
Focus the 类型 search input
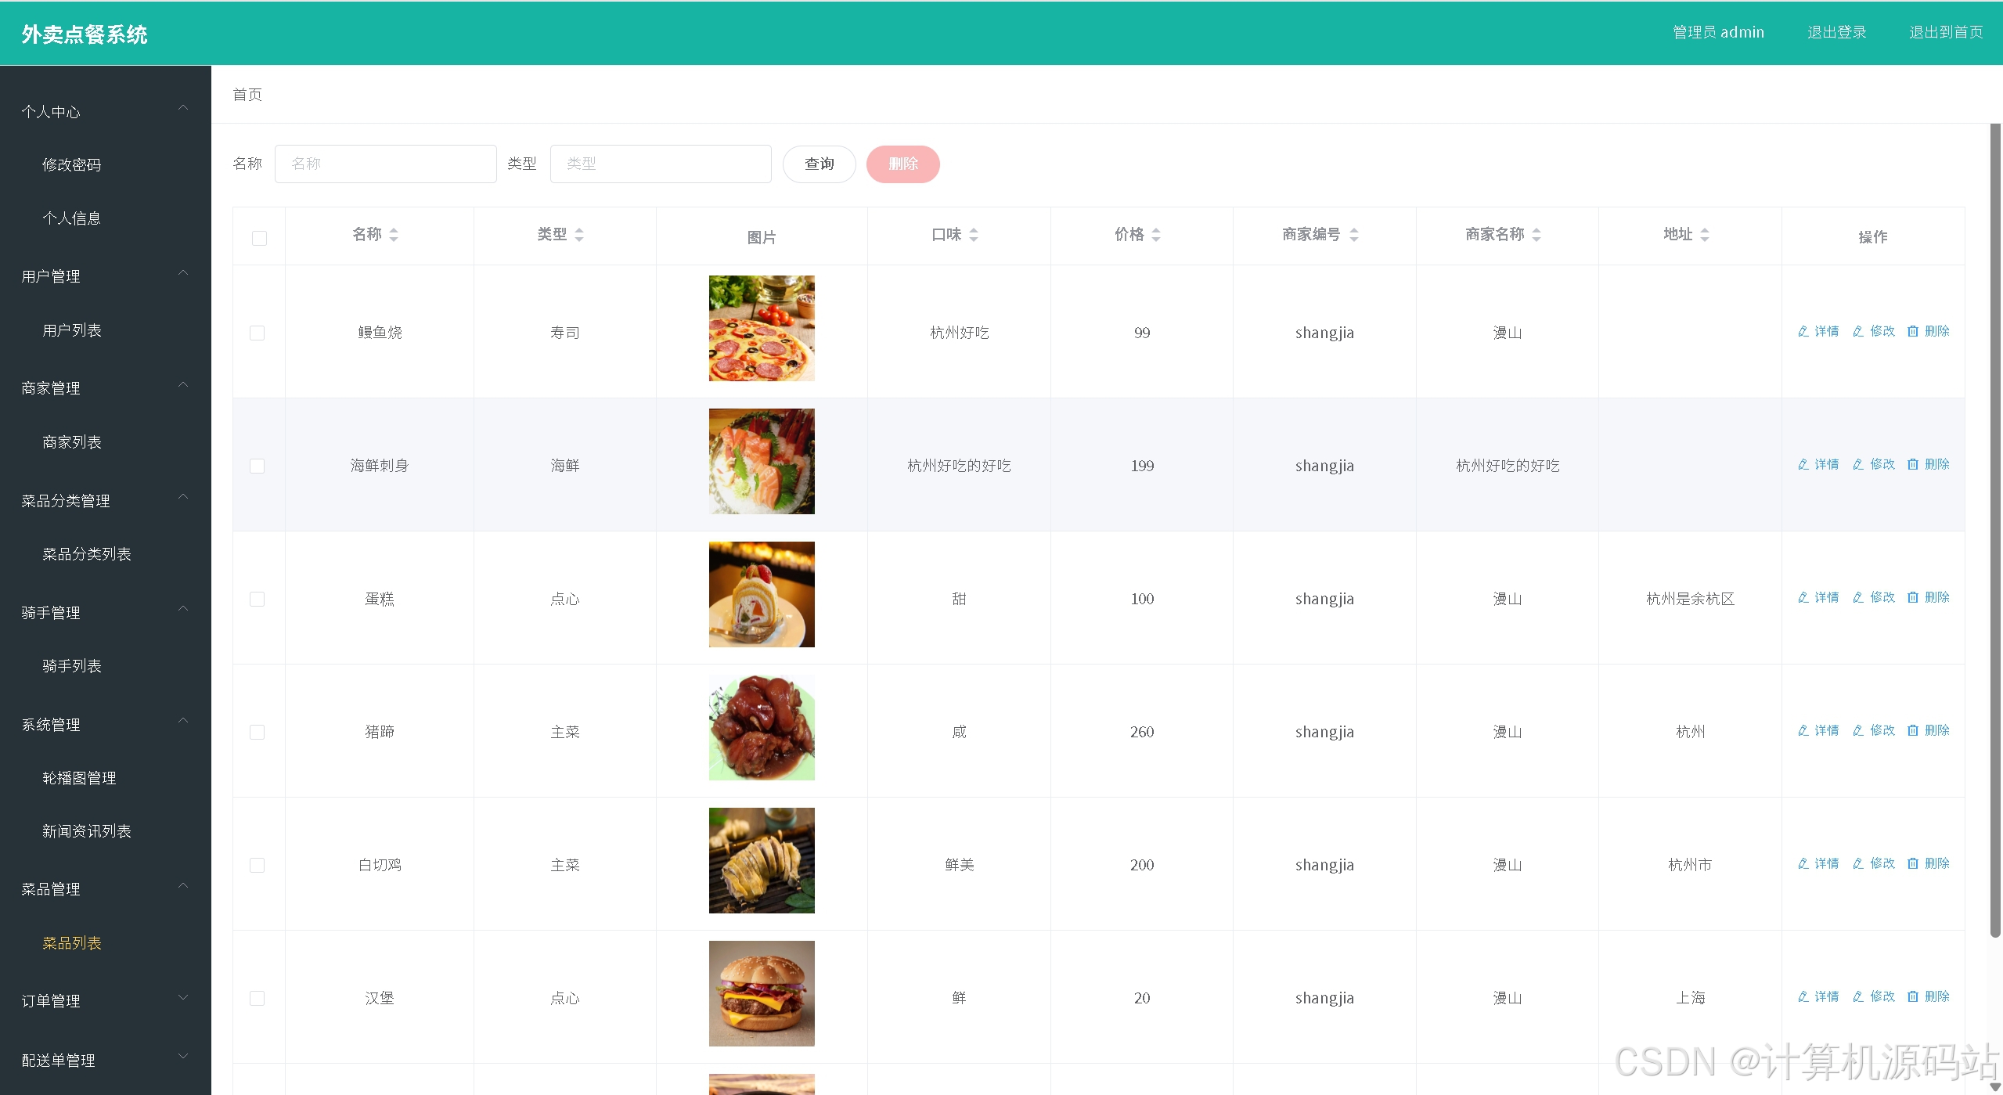click(661, 164)
